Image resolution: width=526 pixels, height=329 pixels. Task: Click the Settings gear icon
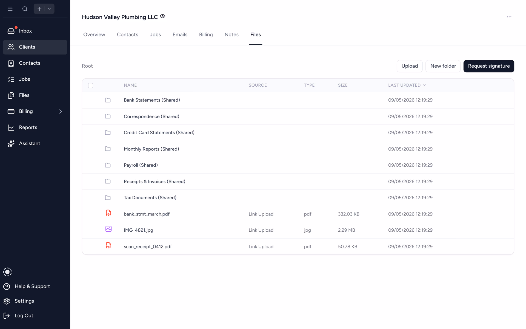pos(7,301)
